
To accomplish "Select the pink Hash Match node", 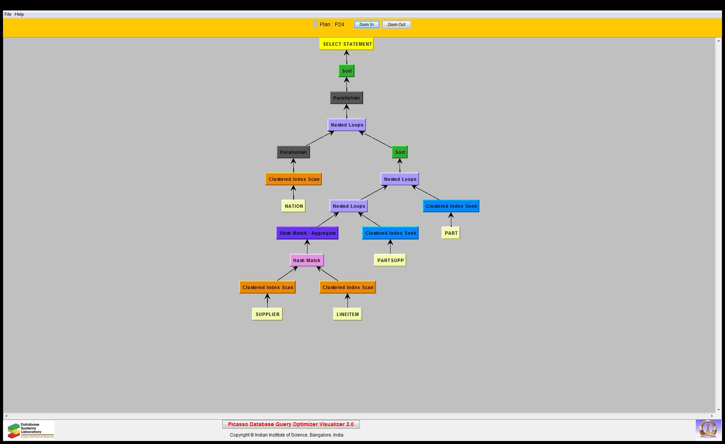I will 307,260.
